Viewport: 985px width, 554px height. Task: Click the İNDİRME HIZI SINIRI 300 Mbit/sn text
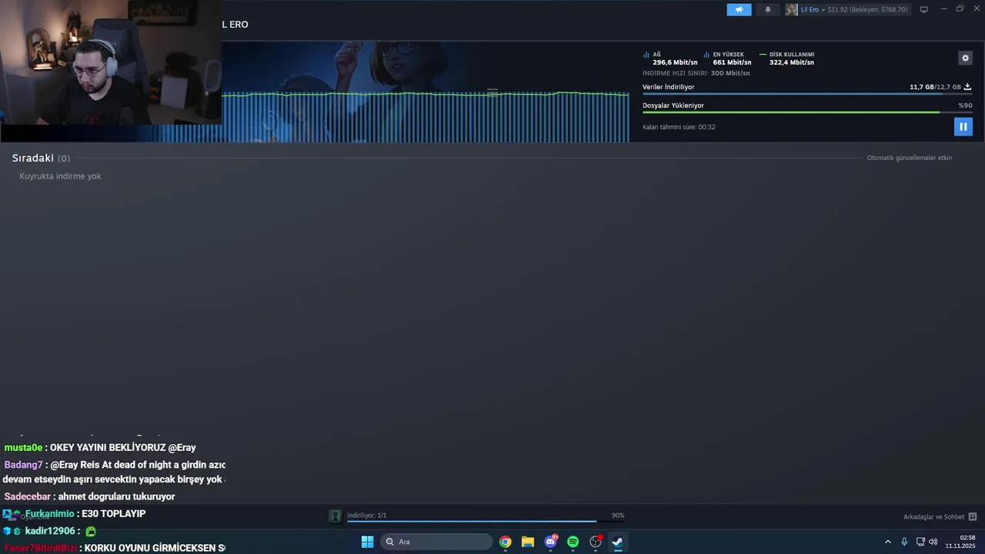pyautogui.click(x=696, y=73)
